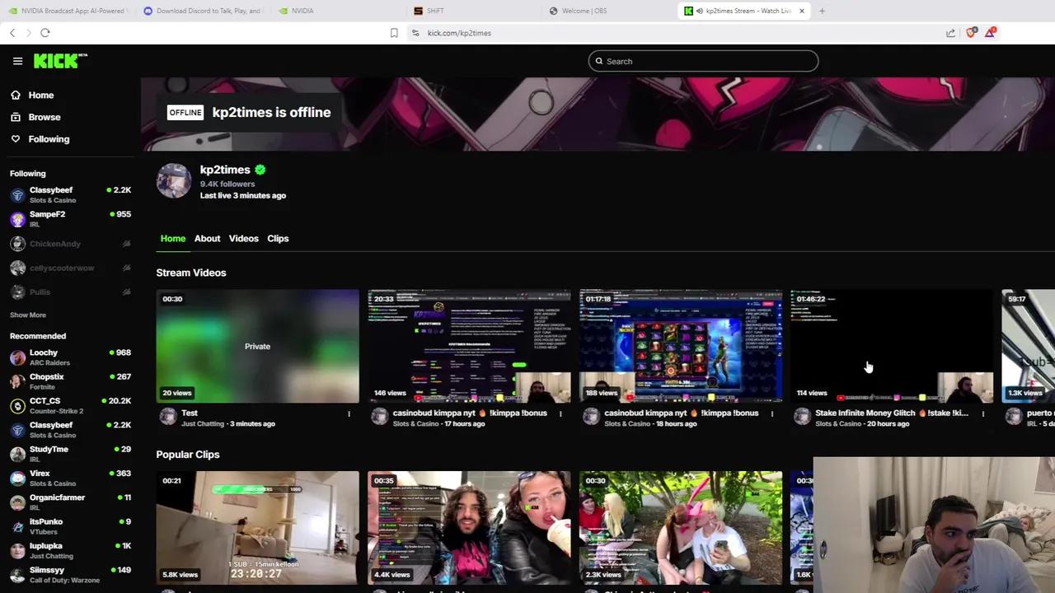
Task: Open the hamburger menu beside the Kick logo
Action: pyautogui.click(x=17, y=60)
